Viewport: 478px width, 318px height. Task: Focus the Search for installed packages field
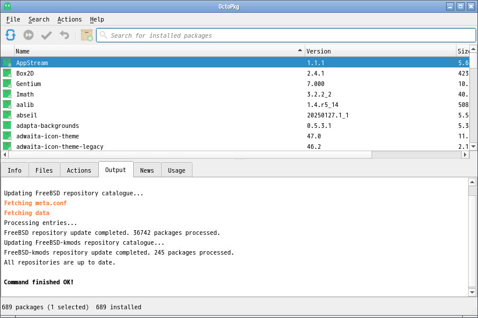coord(286,35)
